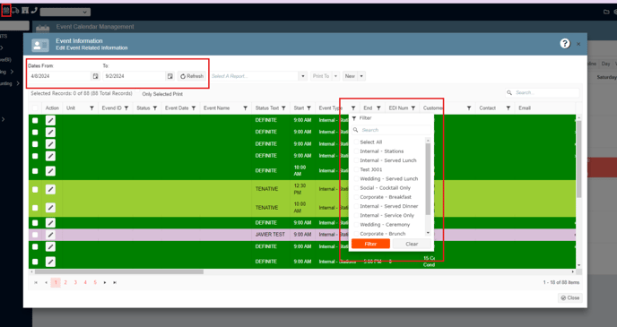Click the Refresh button

(x=192, y=76)
